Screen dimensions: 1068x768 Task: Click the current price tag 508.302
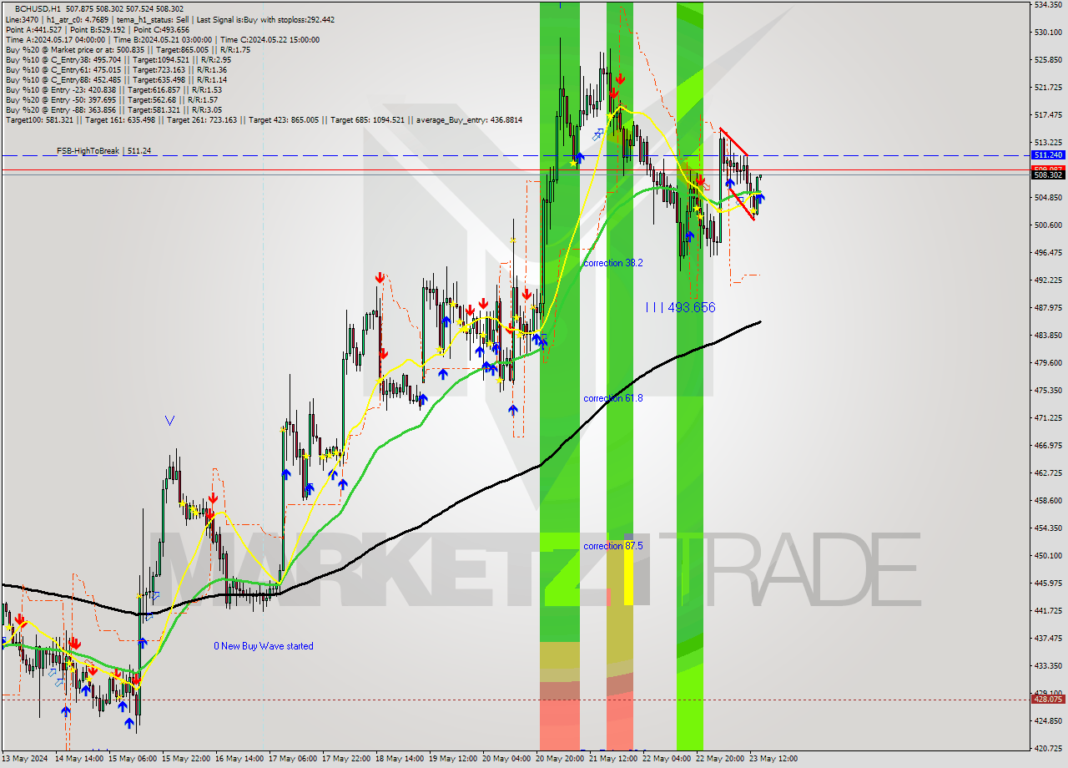coord(1047,175)
